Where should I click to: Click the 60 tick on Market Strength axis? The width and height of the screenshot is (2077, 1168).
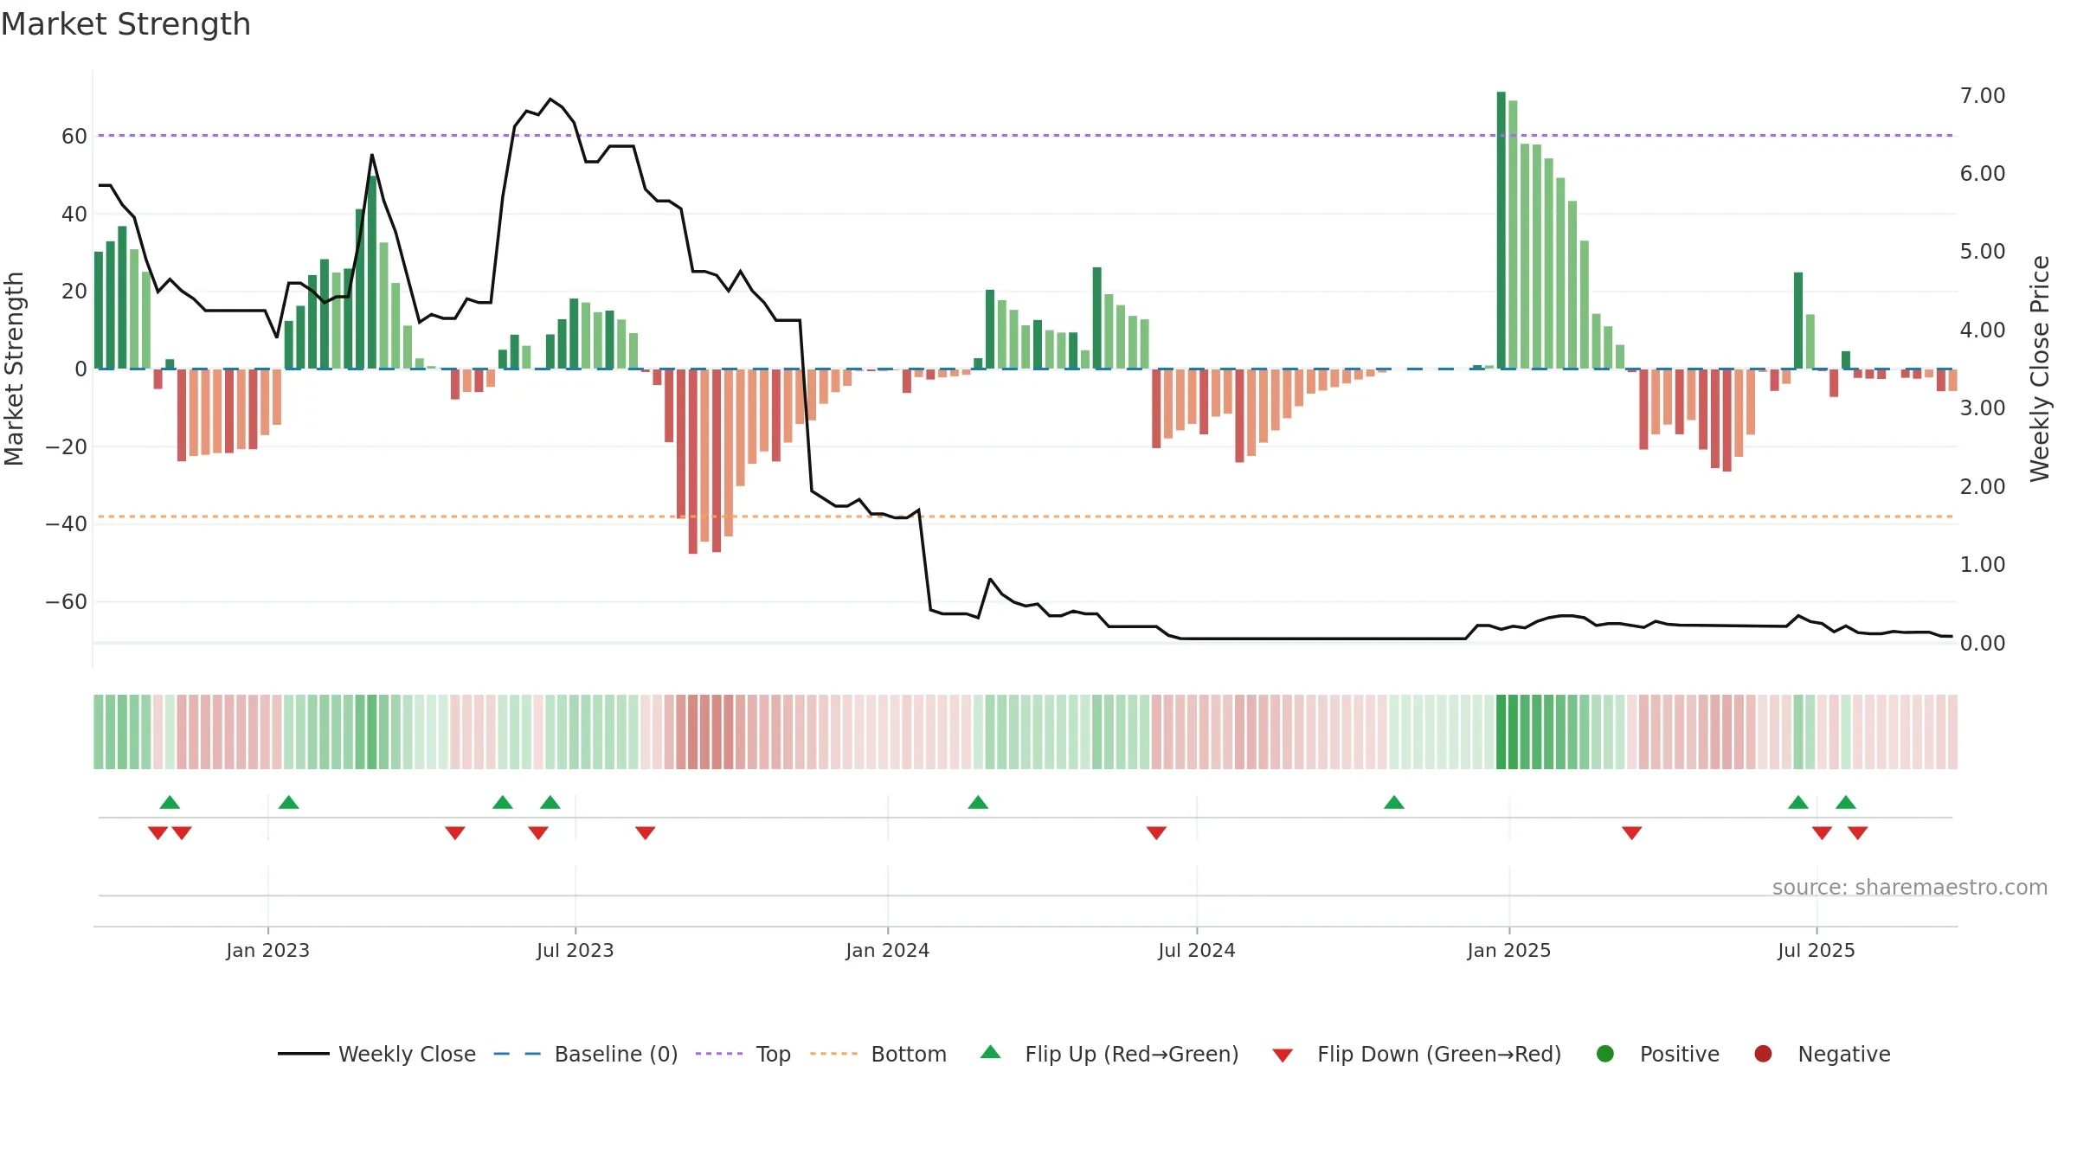[x=74, y=136]
